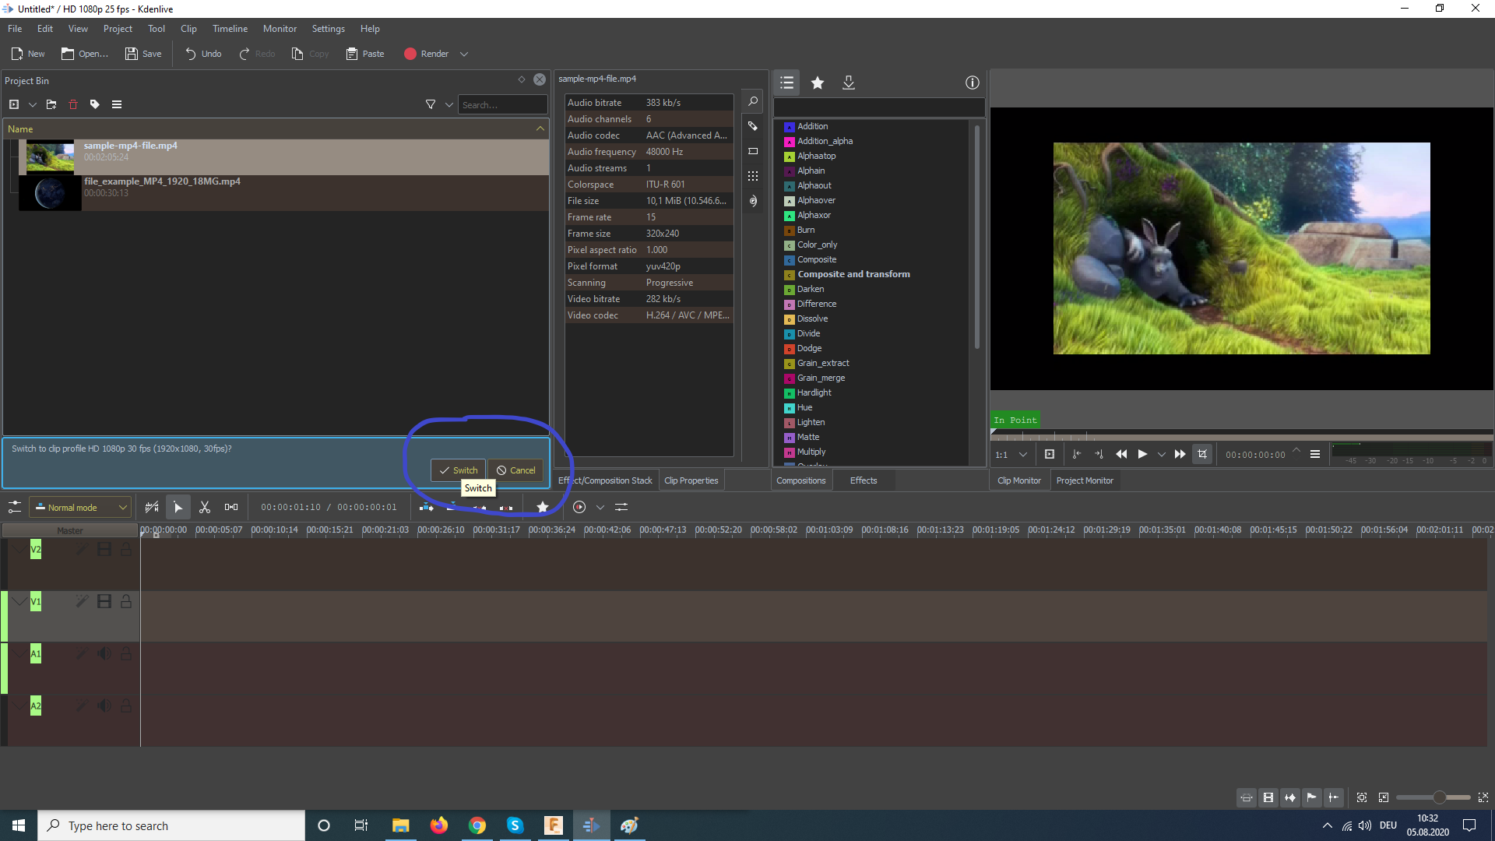
Task: Click the Switch profile button
Action: pos(458,470)
